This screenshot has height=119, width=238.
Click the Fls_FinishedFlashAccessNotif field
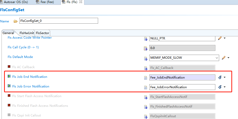[182, 107]
